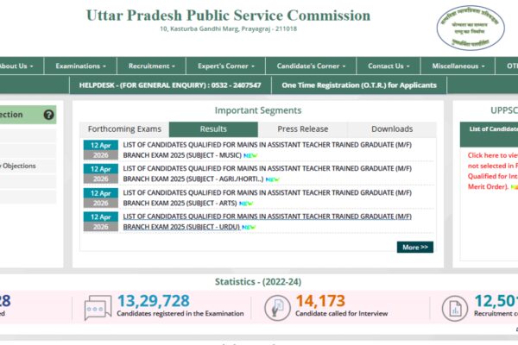Click the red 'Click here to view' notice
This screenshot has width=518, height=345.
coord(493,171)
